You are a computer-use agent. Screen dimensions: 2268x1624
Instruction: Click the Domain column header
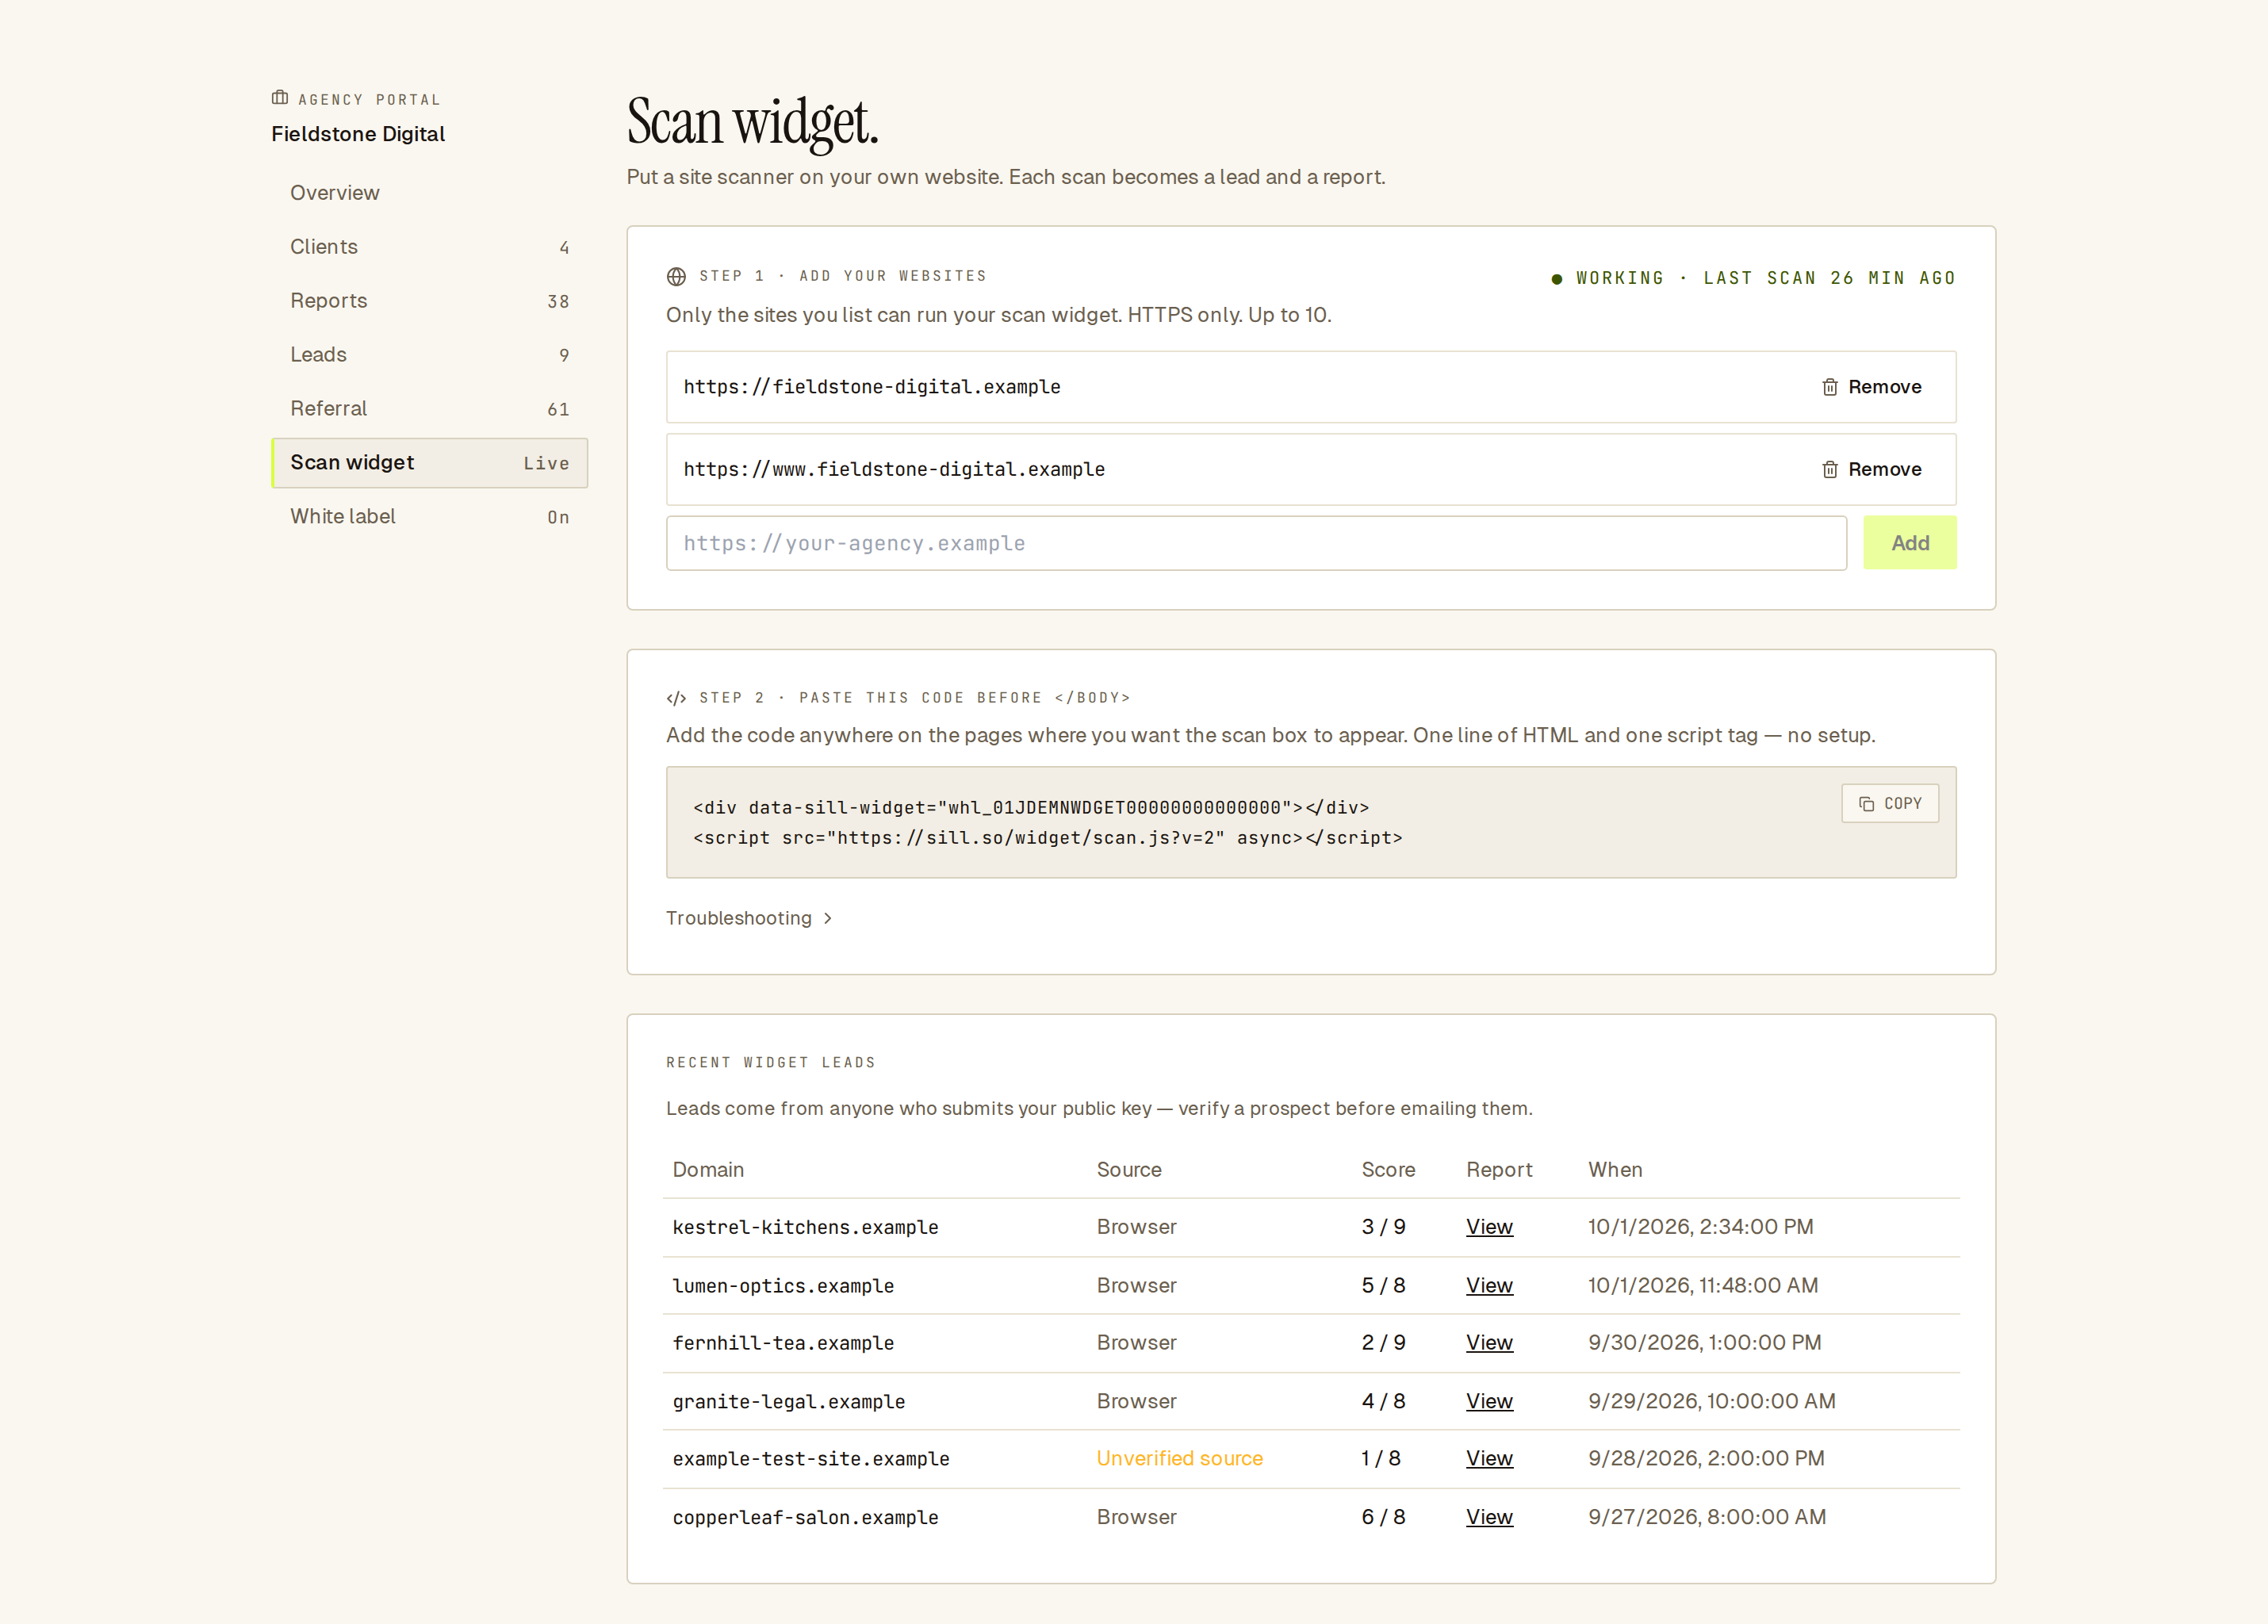point(708,1170)
